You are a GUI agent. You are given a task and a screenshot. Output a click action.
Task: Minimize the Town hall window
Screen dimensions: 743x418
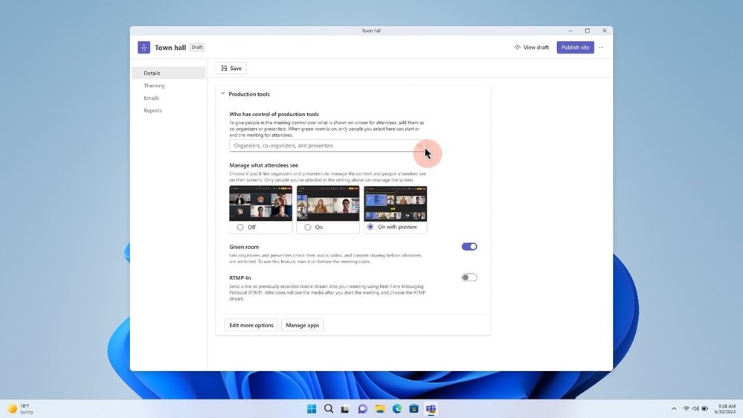570,30
